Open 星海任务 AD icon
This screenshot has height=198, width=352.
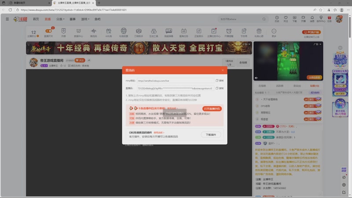coord(183,33)
